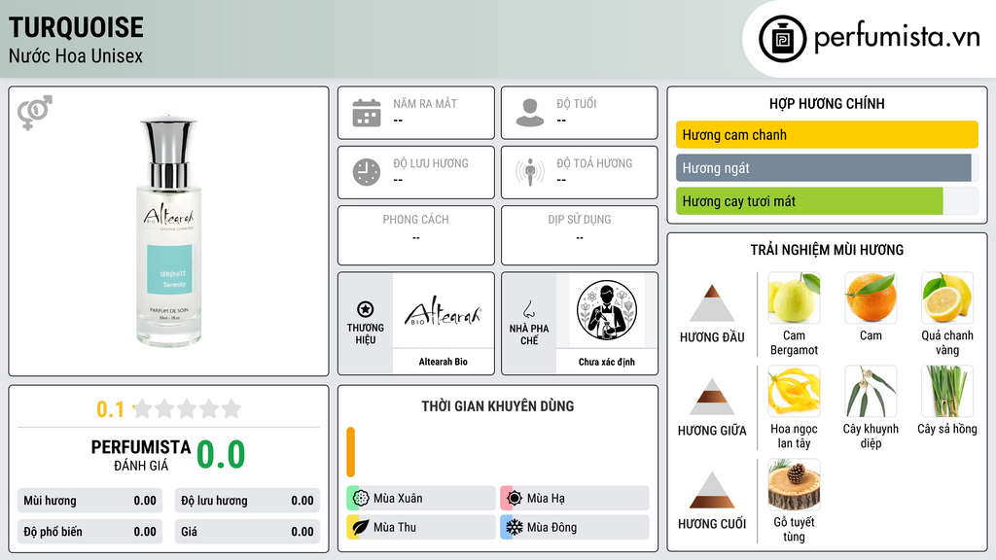Image resolution: width=996 pixels, height=560 pixels.
Task: Click the clock icon for Độ lưu hương
Action: point(367,172)
